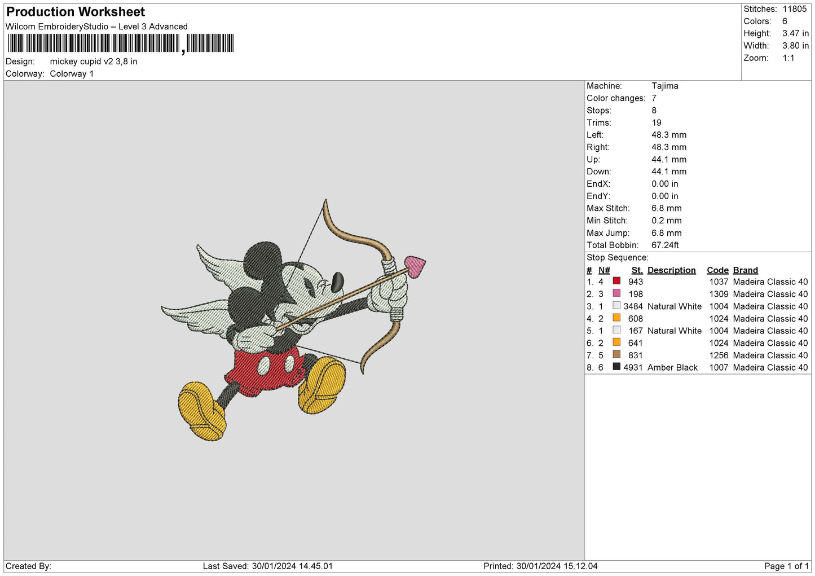Click the Zoom value '1:1'
815x576 pixels.
click(788, 58)
